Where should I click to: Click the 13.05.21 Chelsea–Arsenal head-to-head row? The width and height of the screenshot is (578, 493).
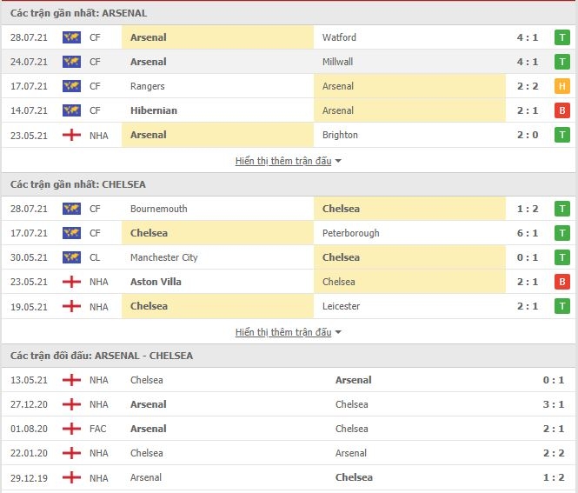coord(289,380)
